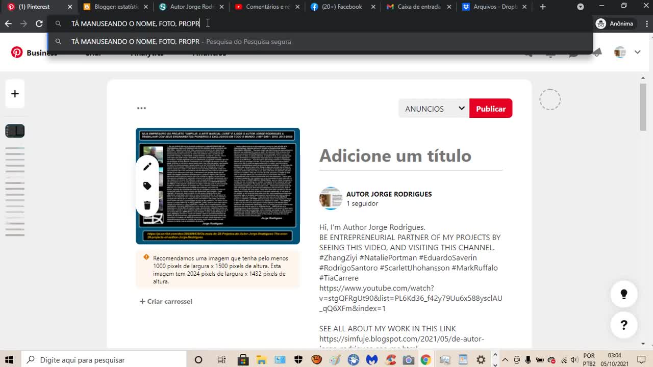Open the question mark help button

click(623, 325)
